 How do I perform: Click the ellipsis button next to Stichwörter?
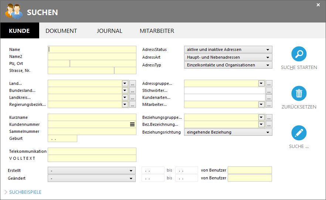tap(269, 91)
